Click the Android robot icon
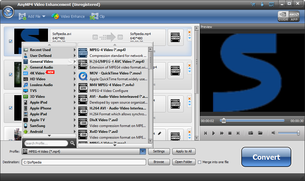305x181 pixels. [x=26, y=132]
